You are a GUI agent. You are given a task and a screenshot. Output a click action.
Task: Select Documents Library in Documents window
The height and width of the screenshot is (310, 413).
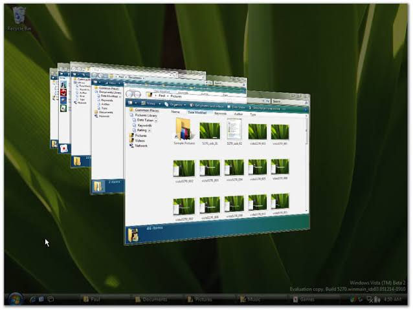pyautogui.click(x=109, y=92)
